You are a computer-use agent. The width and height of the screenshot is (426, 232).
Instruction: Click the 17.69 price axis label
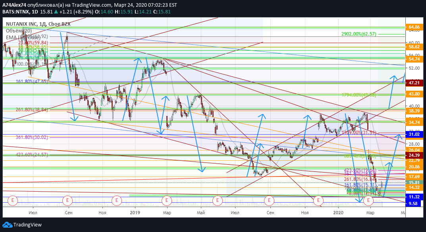click(x=414, y=177)
